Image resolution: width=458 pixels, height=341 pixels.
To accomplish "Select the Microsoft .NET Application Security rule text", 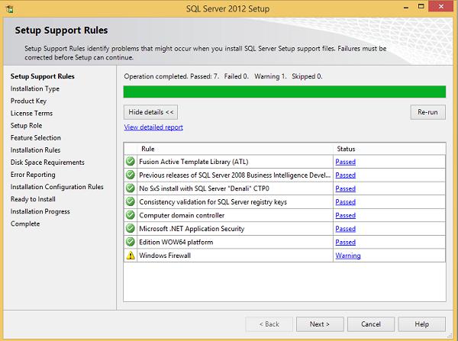I will (192, 229).
